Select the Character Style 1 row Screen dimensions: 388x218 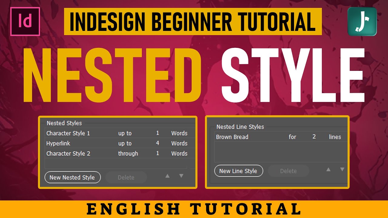click(x=119, y=133)
